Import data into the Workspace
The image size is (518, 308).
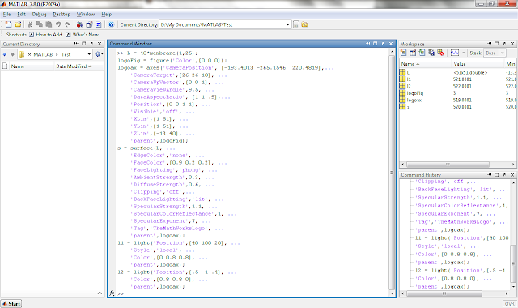(422, 53)
